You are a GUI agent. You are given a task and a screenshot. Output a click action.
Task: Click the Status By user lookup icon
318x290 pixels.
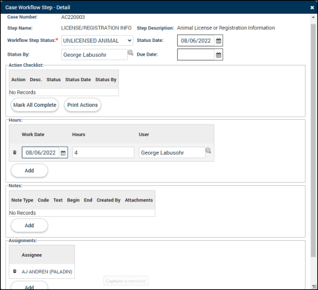coord(130,52)
